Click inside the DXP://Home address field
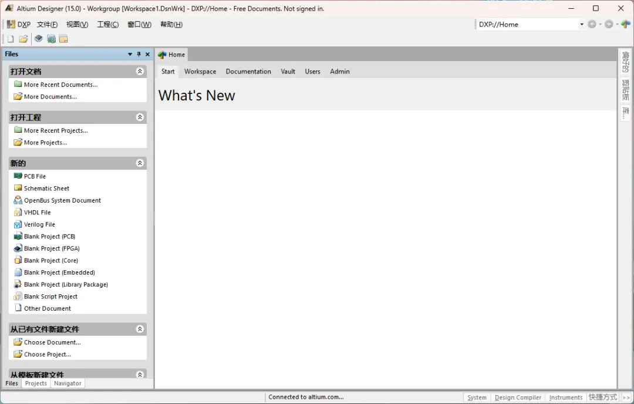 pos(527,24)
